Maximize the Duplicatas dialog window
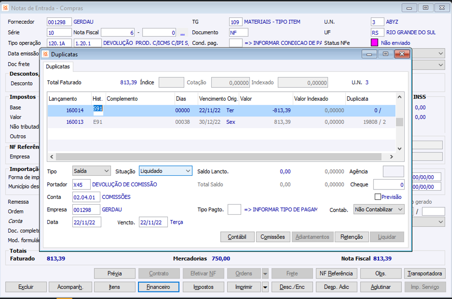This screenshot has height=299, width=452. tap(385, 54)
